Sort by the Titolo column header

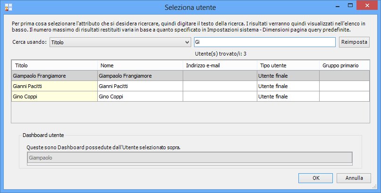pyautogui.click(x=54, y=65)
